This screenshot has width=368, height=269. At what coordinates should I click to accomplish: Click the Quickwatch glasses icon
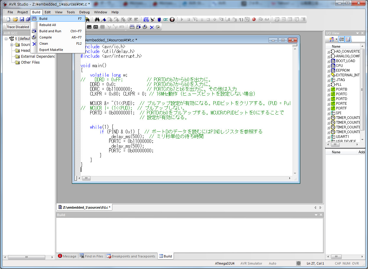point(267,20)
